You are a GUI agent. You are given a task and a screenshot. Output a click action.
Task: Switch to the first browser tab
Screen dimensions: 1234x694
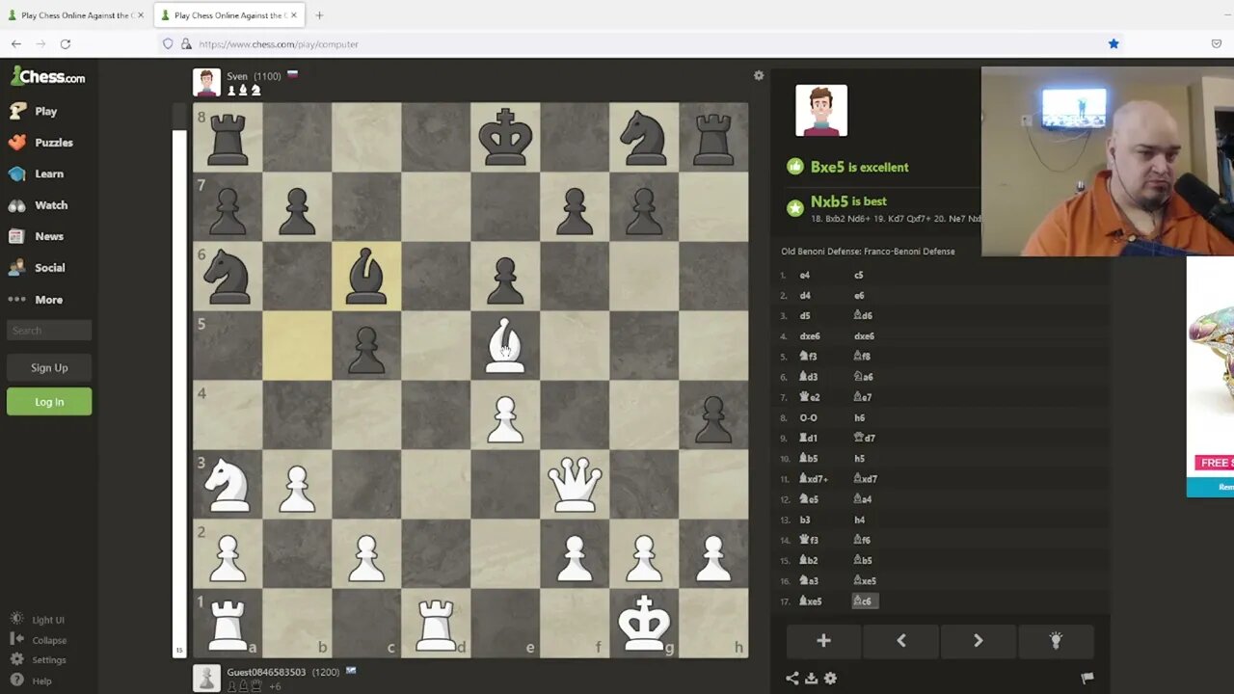click(x=75, y=15)
